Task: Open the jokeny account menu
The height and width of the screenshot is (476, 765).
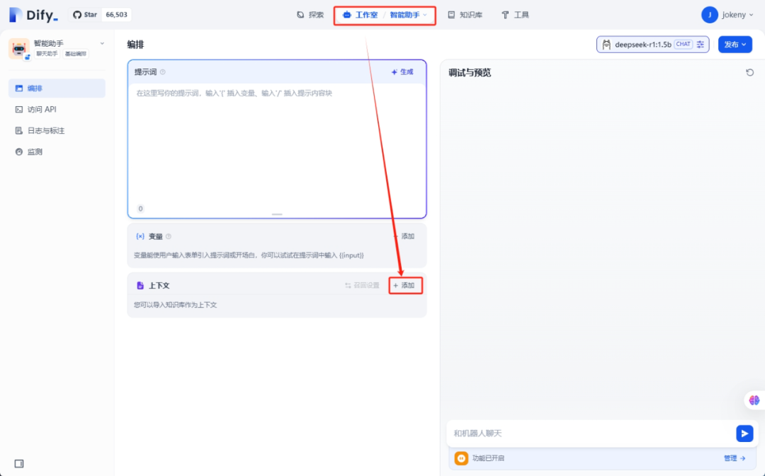Action: point(727,15)
